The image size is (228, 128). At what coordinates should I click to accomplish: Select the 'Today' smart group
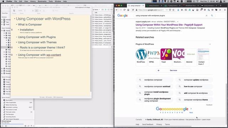(7, 82)
